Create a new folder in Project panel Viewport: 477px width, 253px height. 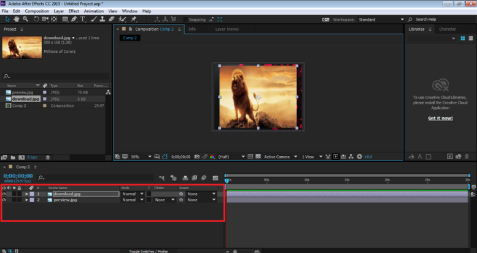click(x=13, y=157)
